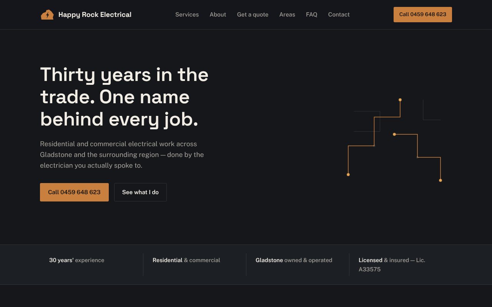This screenshot has width=492, height=307.
Task: Click the orange circuit line illustration
Action: [x=394, y=140]
